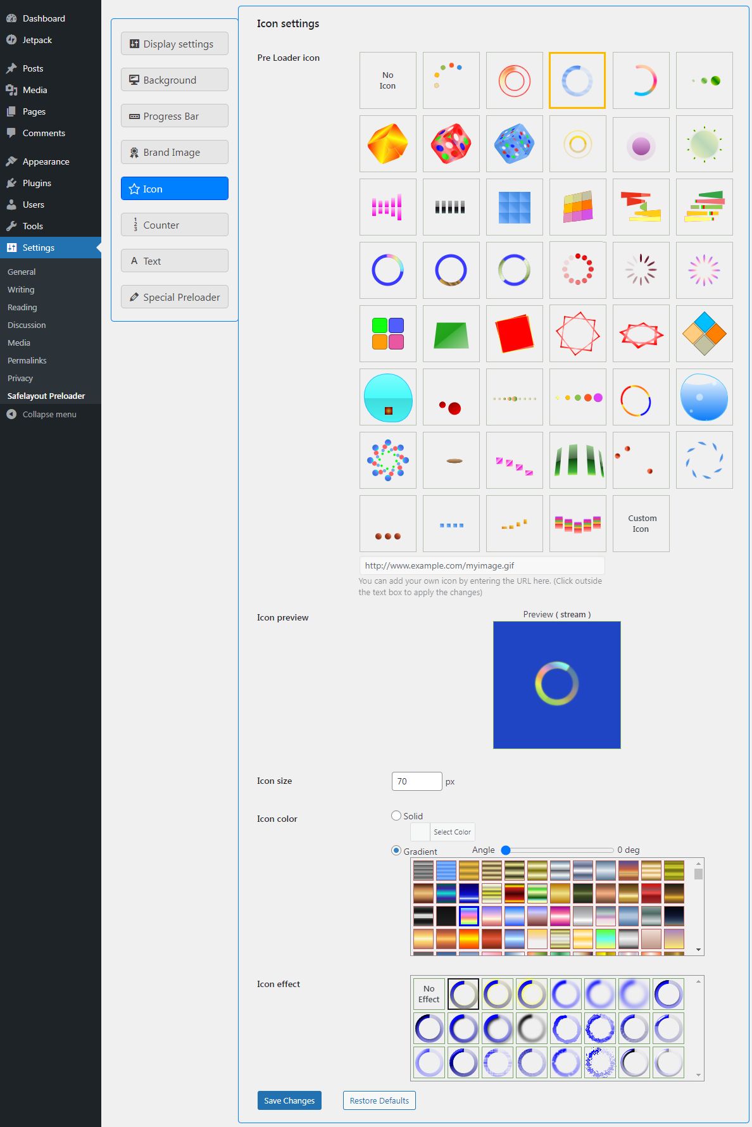Select the first ring effect after No Effect
Screen dimensions: 752x1127
click(x=463, y=994)
